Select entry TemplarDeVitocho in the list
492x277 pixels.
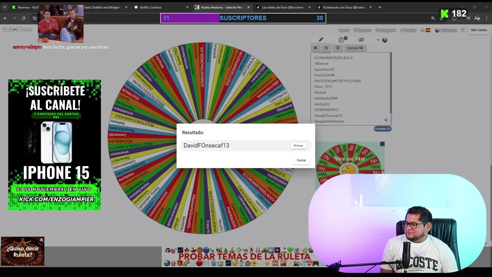coord(329,121)
